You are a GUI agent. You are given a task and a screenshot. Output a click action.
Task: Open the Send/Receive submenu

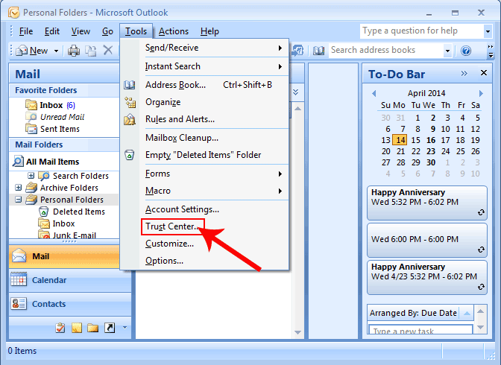pos(204,48)
